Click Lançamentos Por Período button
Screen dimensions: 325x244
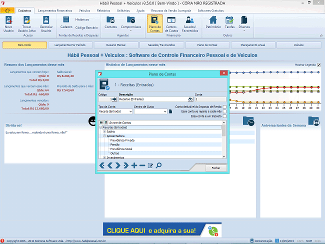point(70,45)
